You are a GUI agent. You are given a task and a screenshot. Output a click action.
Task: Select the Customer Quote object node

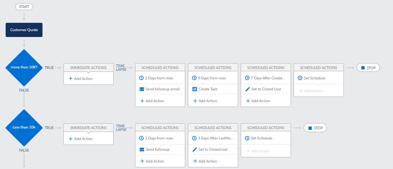click(x=24, y=30)
